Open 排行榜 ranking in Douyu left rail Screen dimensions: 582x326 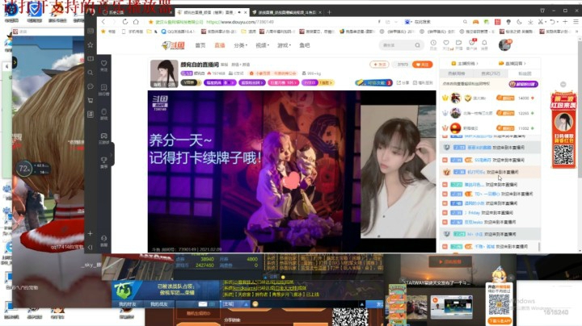pos(104,90)
